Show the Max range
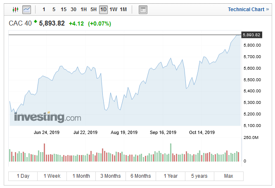The image size is (275, 188). point(228,176)
